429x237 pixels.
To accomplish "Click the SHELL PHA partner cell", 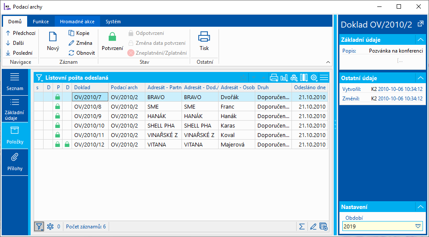I will click(x=163, y=126).
